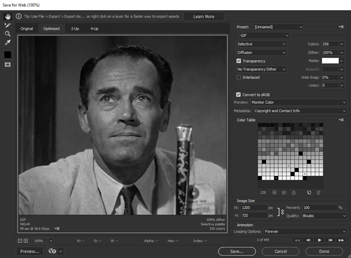Open the preview download-speed menu icon

[57, 229]
